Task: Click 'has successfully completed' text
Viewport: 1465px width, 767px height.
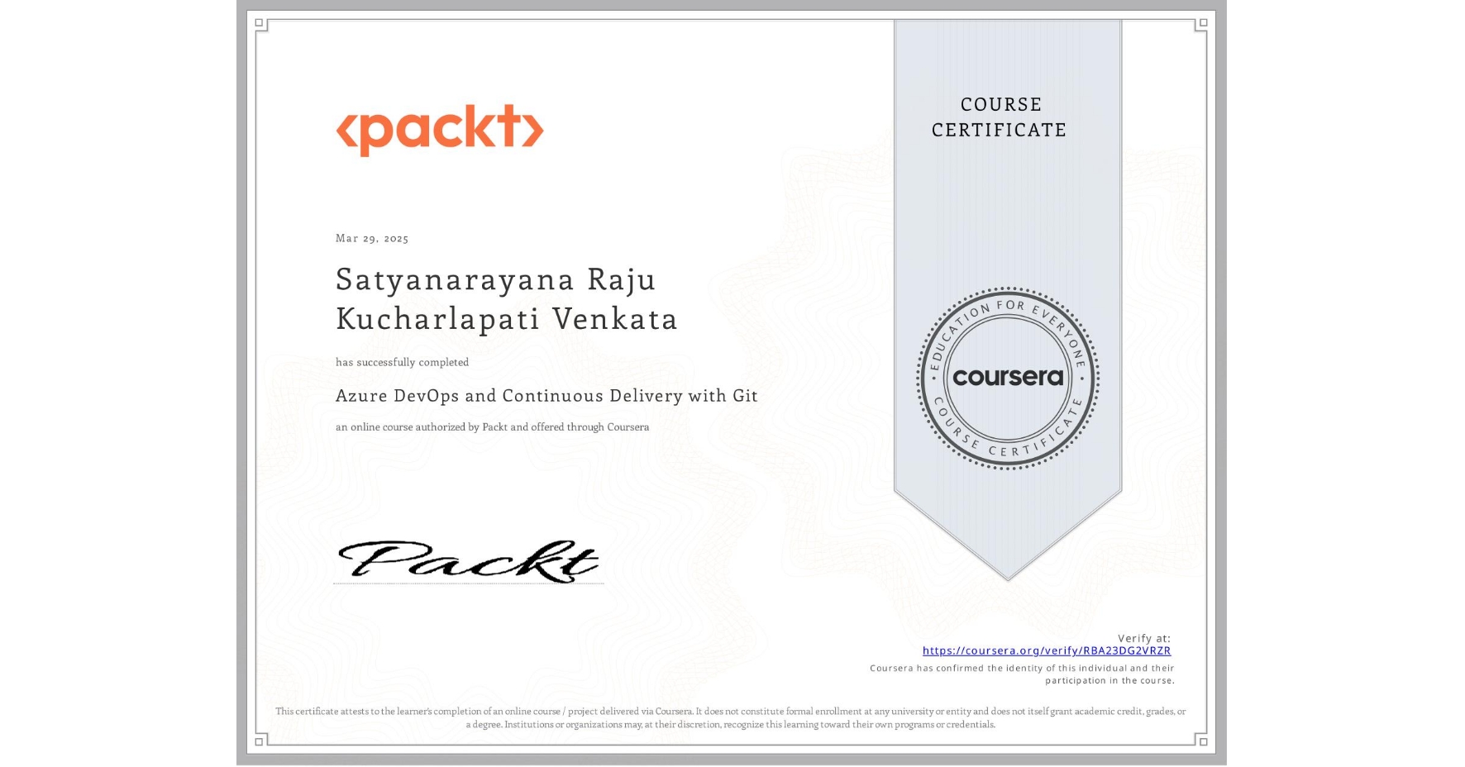Action: pos(402,362)
